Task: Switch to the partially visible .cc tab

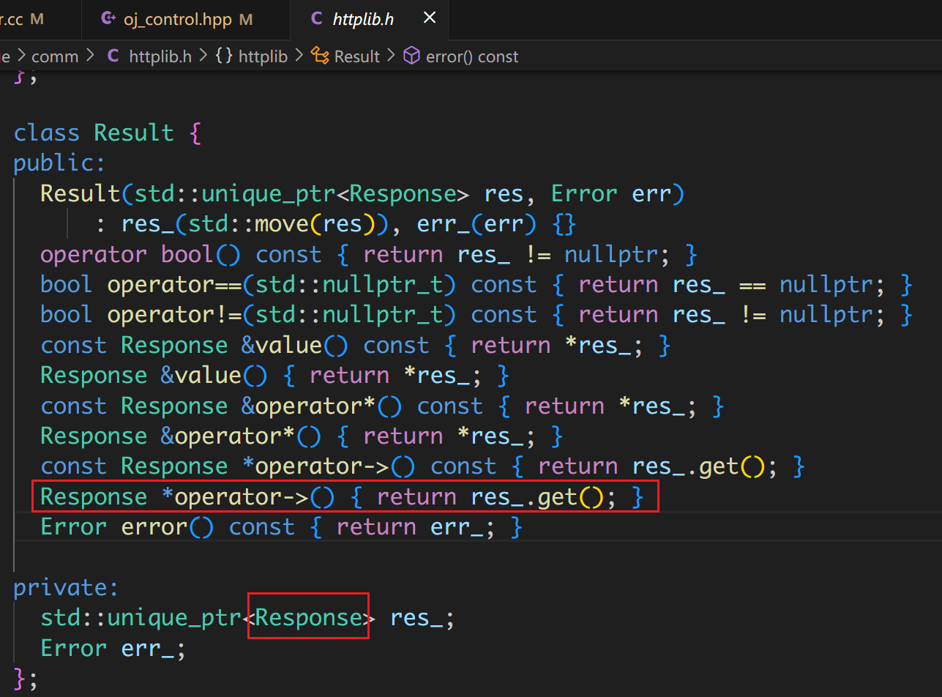Action: point(15,20)
